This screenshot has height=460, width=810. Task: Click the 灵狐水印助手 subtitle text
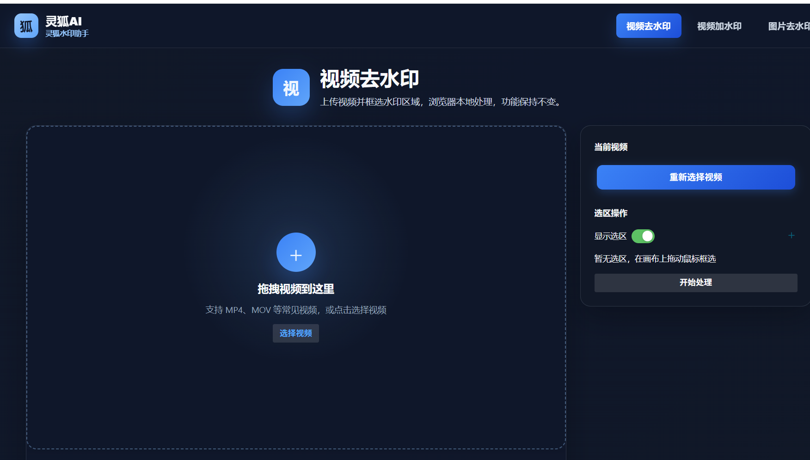point(67,33)
